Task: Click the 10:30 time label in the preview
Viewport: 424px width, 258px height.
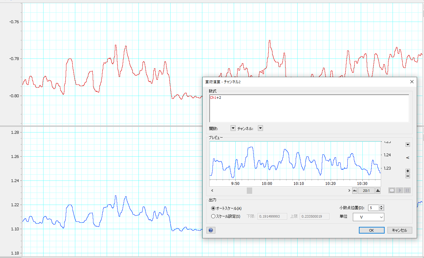Action: click(x=362, y=184)
